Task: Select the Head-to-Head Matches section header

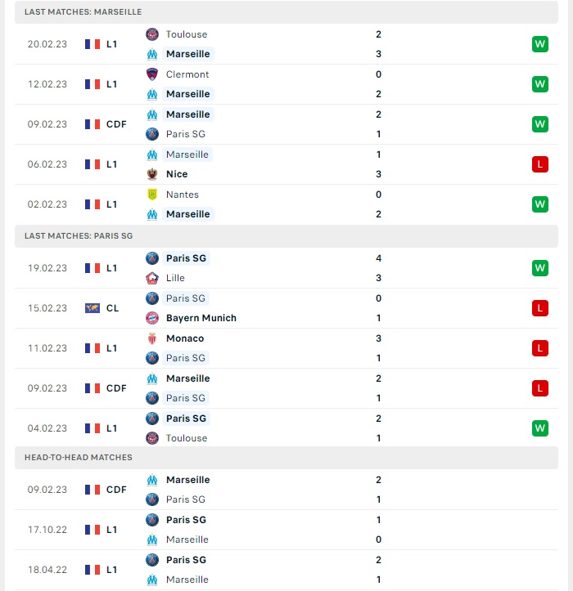Action: coord(286,458)
